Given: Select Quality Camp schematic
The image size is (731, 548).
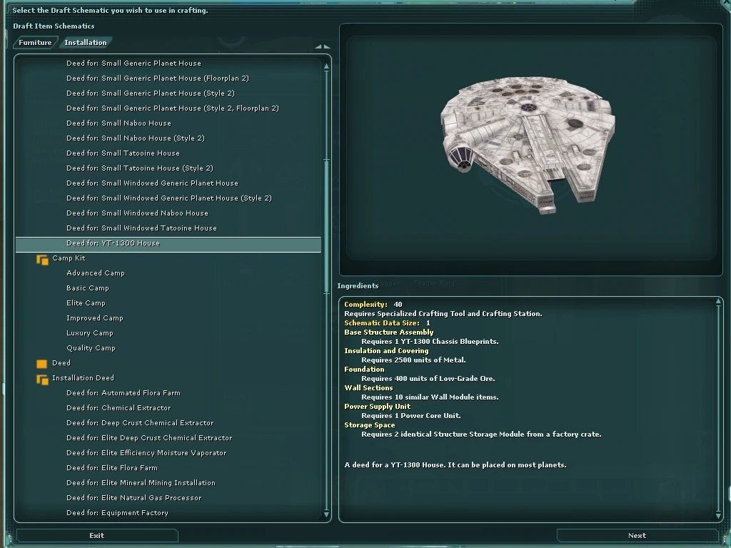Looking at the screenshot, I should tap(91, 347).
